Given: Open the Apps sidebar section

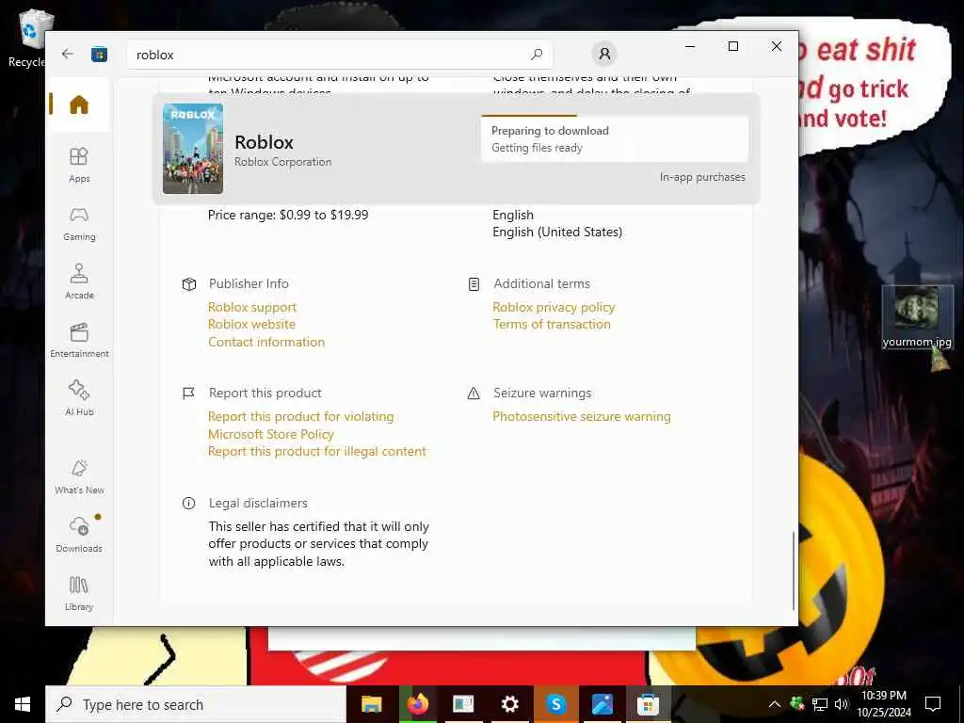Looking at the screenshot, I should point(79,166).
